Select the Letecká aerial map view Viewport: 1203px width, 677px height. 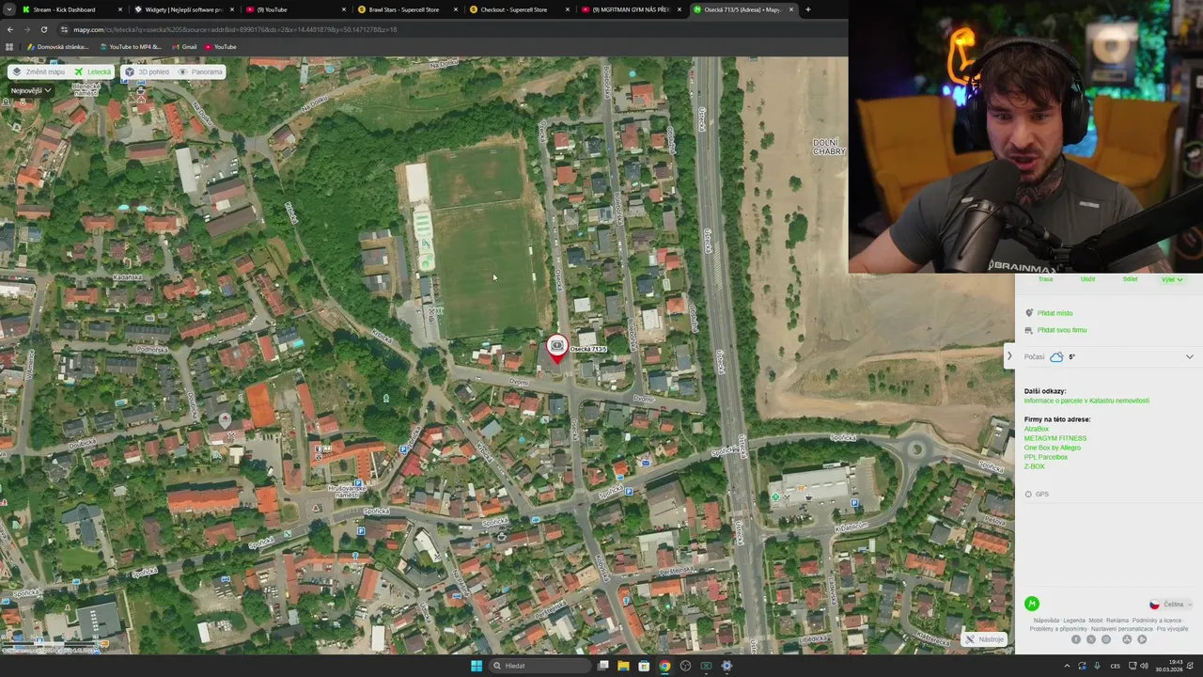point(93,71)
